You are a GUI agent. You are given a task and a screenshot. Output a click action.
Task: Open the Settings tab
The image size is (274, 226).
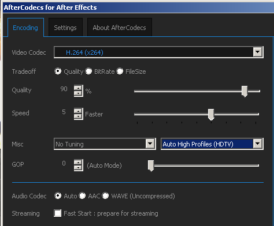pos(65,28)
